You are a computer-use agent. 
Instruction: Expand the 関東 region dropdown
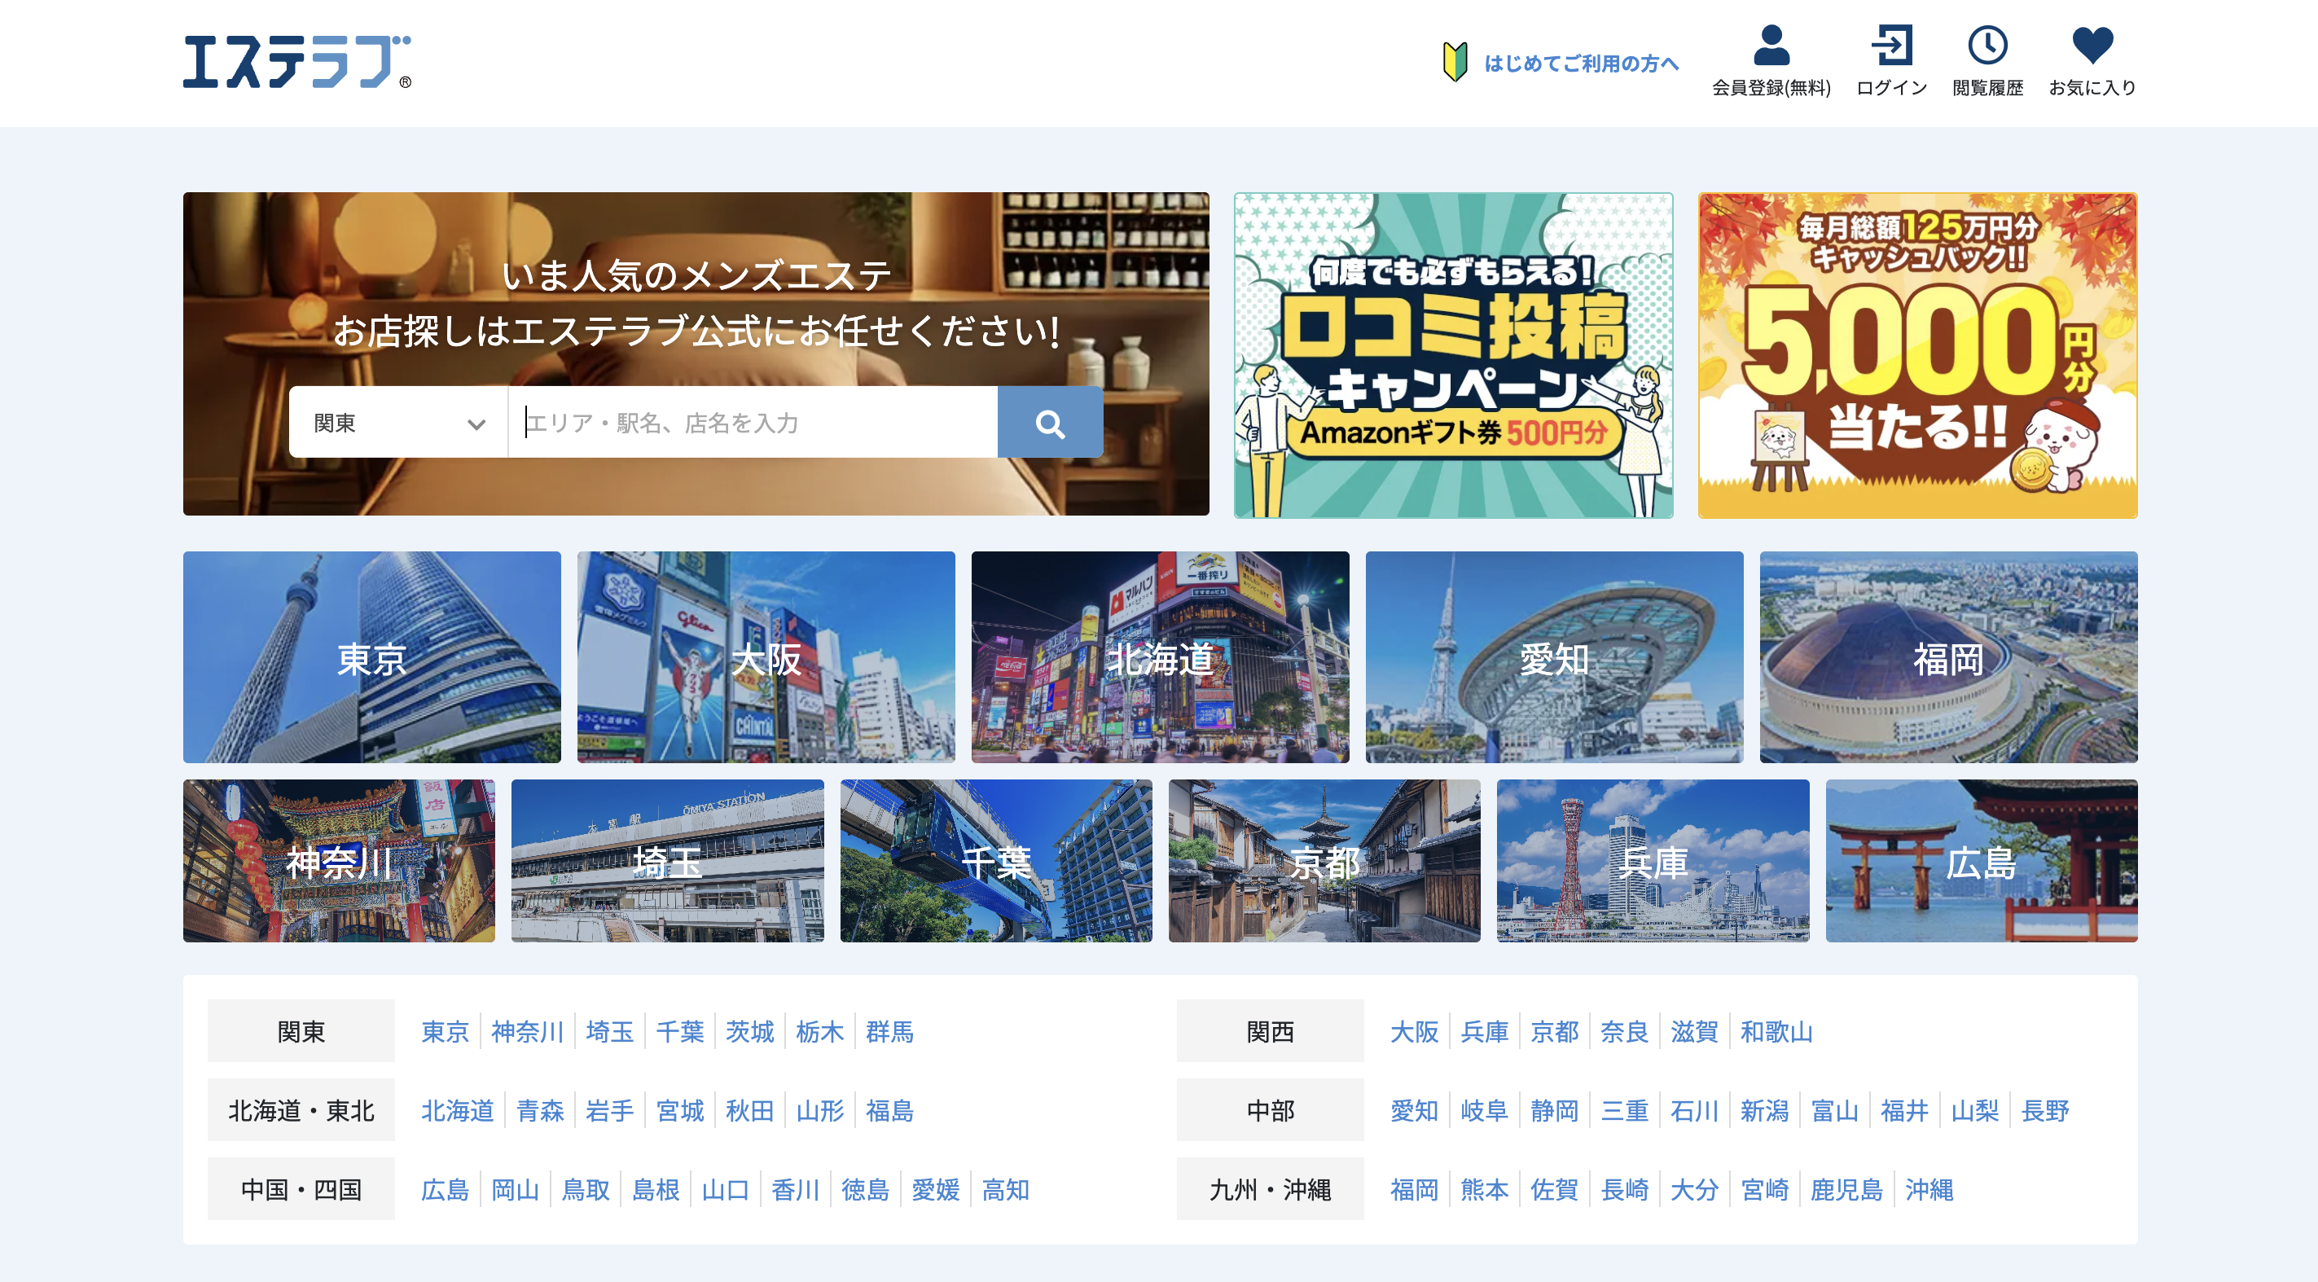coord(397,423)
